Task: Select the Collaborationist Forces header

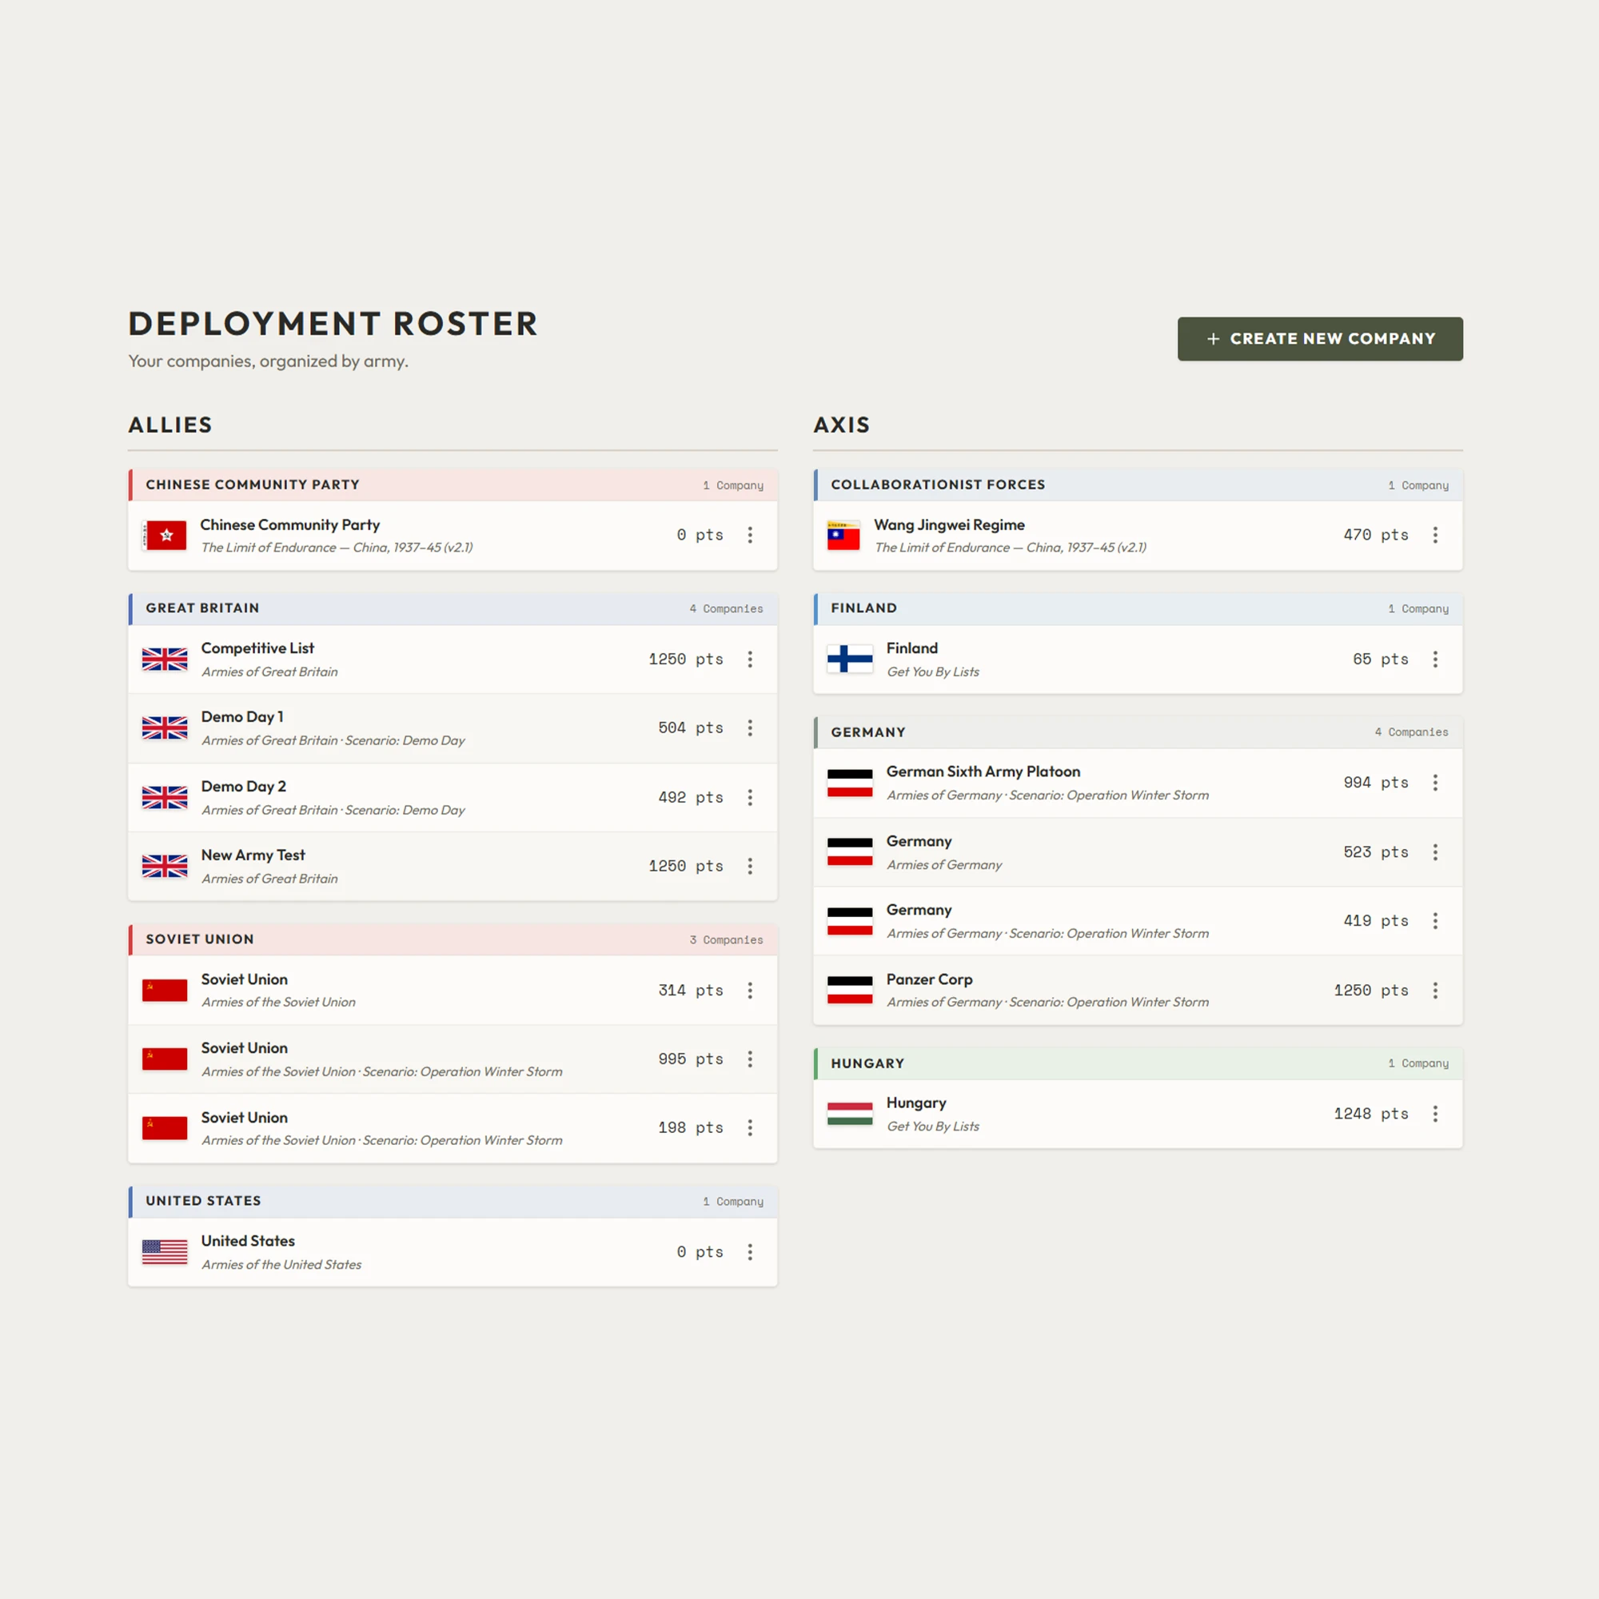Action: [x=1138, y=485]
